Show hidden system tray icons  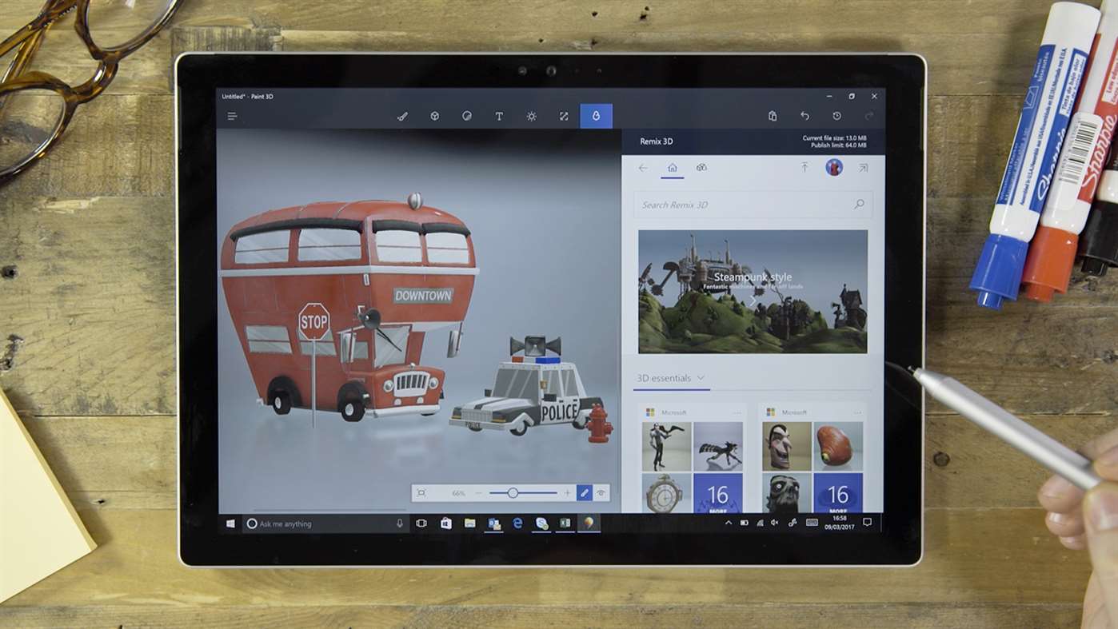click(x=729, y=523)
